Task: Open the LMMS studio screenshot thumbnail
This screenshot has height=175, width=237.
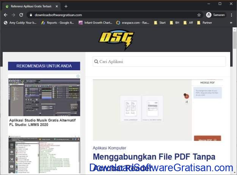Action: tap(44, 97)
